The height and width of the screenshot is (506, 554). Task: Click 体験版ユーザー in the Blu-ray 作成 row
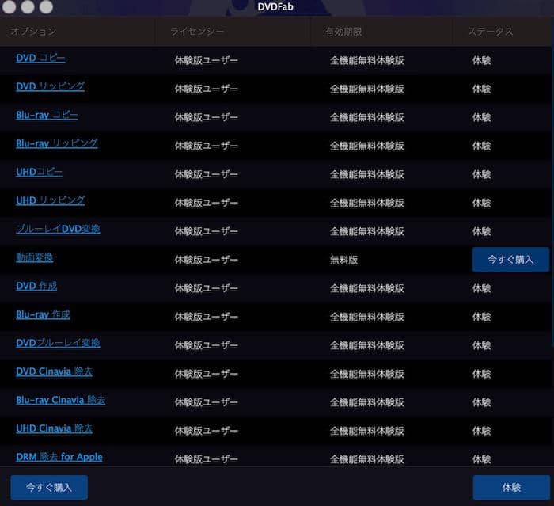[207, 318]
